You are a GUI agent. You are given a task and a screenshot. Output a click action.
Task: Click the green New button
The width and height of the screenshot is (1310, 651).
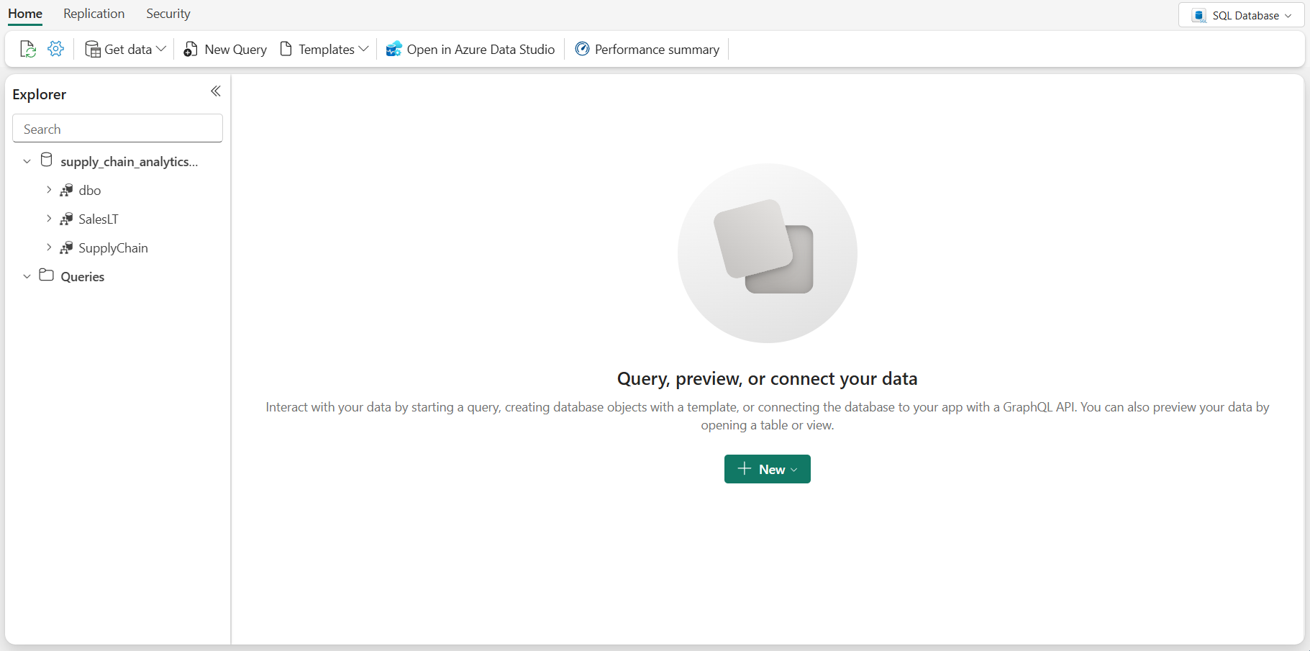pos(767,469)
